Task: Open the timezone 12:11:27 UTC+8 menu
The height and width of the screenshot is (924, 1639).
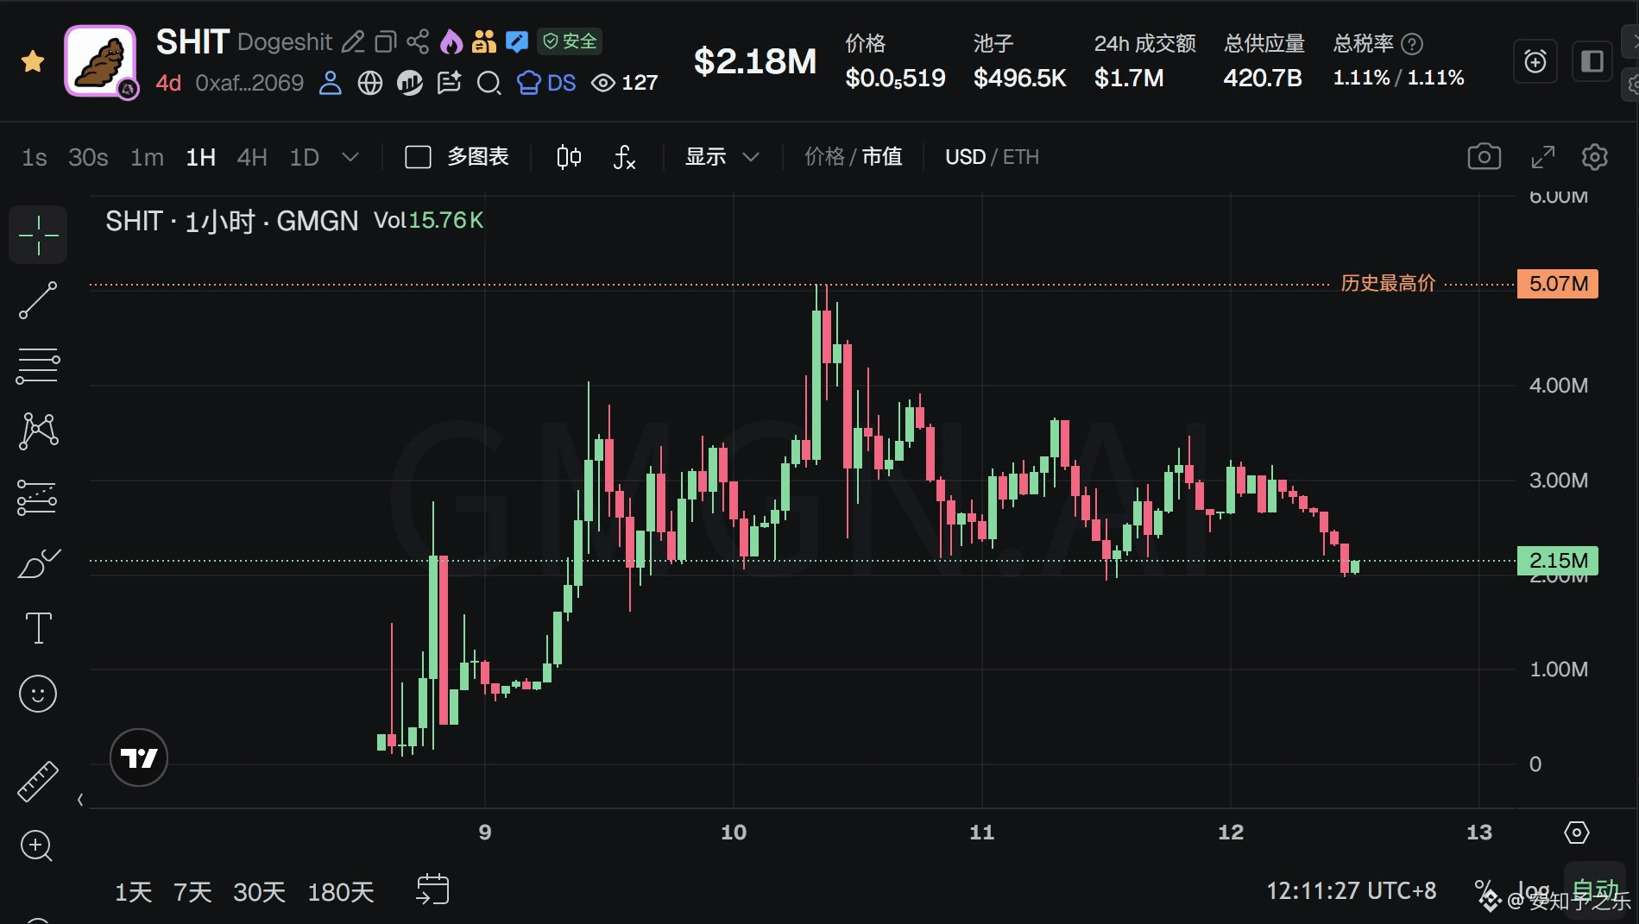Action: click(x=1352, y=890)
